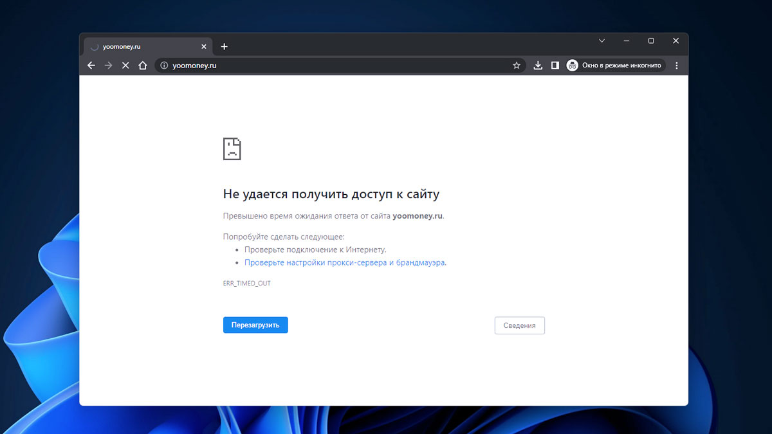Click the forward navigation arrow
This screenshot has width=772, height=434.
point(108,66)
